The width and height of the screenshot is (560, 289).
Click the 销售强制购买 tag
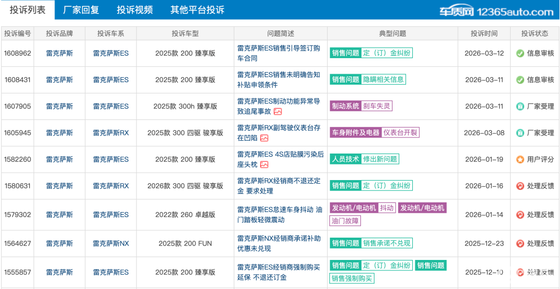point(352,278)
